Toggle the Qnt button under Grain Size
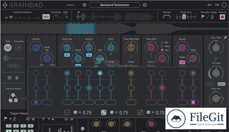Image resolution: width=229 pixels, height=132 pixels. (67, 55)
